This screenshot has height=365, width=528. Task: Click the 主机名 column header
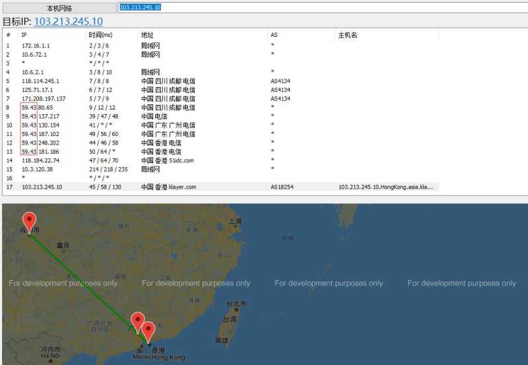coord(348,35)
